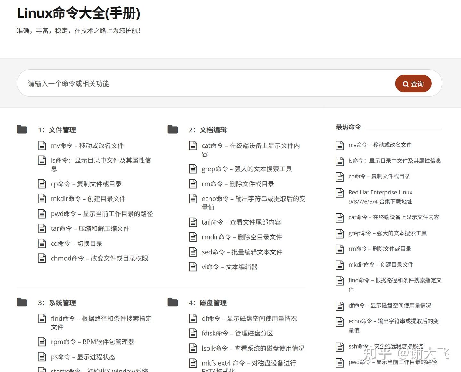The image size is (461, 372).
Task: Open the grep命令 text search link
Action: coord(246,169)
